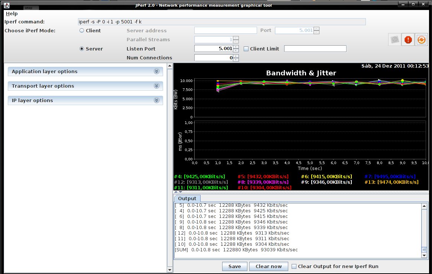Click the chart timestamp Sáb, 24 Dez 2011
Viewport: 432px width, 274px height.
pyautogui.click(x=395, y=66)
